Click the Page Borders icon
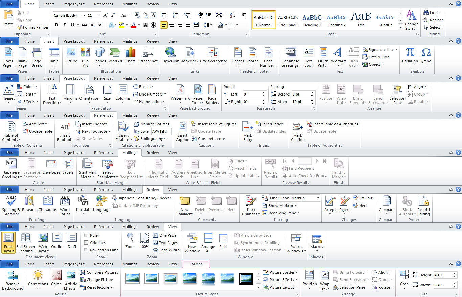 (212, 89)
